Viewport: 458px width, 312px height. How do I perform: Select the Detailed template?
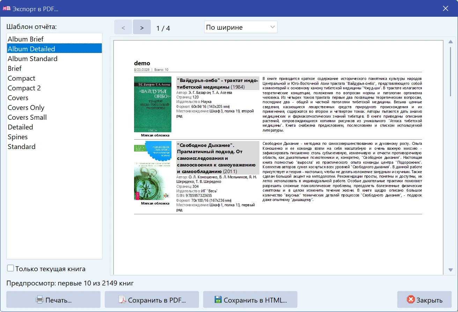point(54,127)
